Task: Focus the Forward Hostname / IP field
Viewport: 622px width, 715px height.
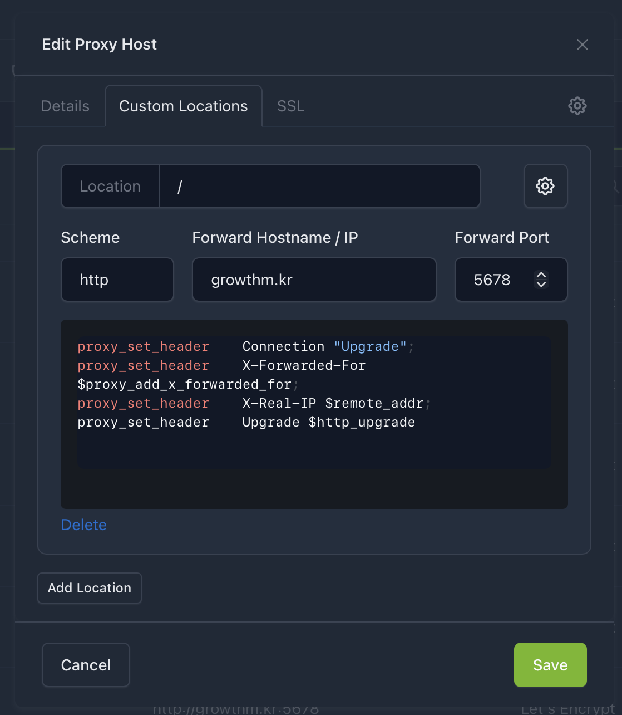Action: (x=314, y=280)
